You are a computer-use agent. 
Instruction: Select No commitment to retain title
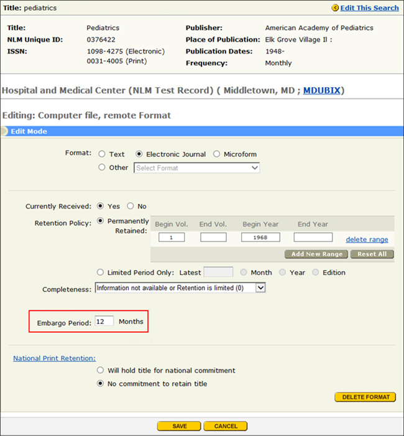point(100,384)
